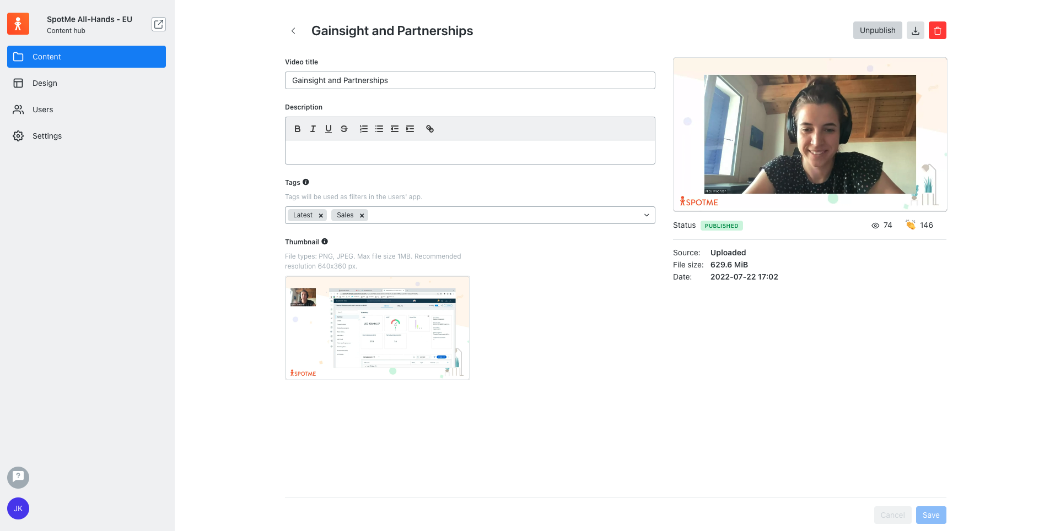Toggle bold formatting in description toolbar
The height and width of the screenshot is (531, 1055).
[x=298, y=129]
